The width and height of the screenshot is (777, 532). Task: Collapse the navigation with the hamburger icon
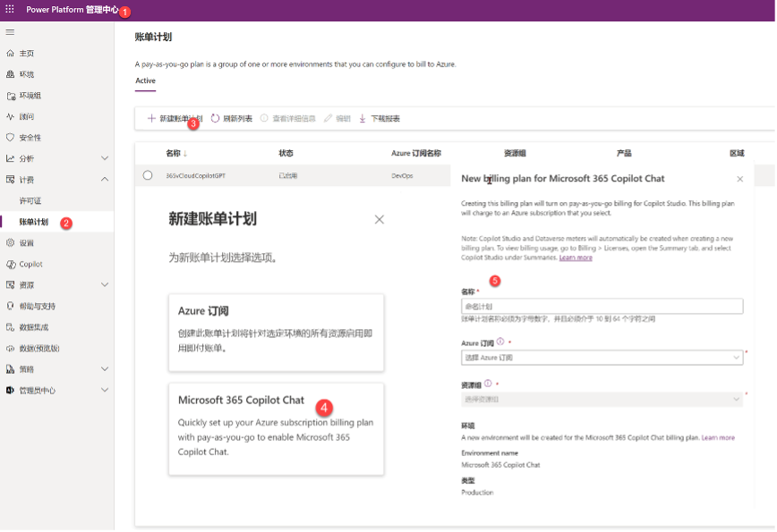coord(10,32)
